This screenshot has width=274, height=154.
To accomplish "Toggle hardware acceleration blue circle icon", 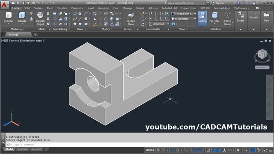I will point(253,150).
